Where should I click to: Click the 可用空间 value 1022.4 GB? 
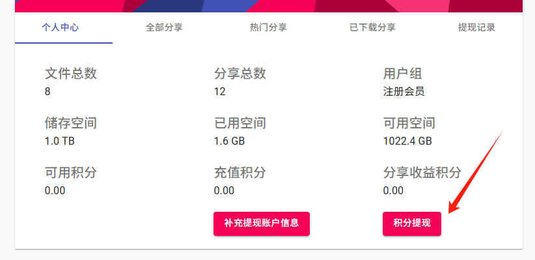pyautogui.click(x=407, y=141)
